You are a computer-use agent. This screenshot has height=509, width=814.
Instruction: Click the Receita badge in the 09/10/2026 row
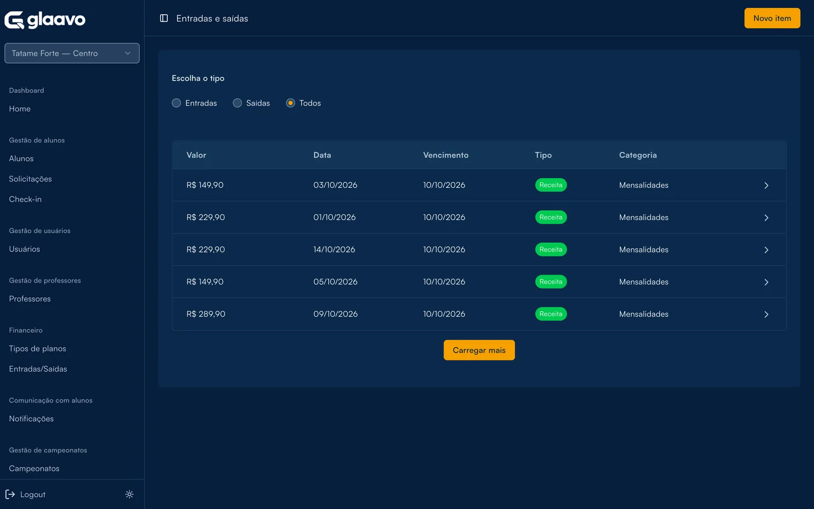click(x=551, y=314)
